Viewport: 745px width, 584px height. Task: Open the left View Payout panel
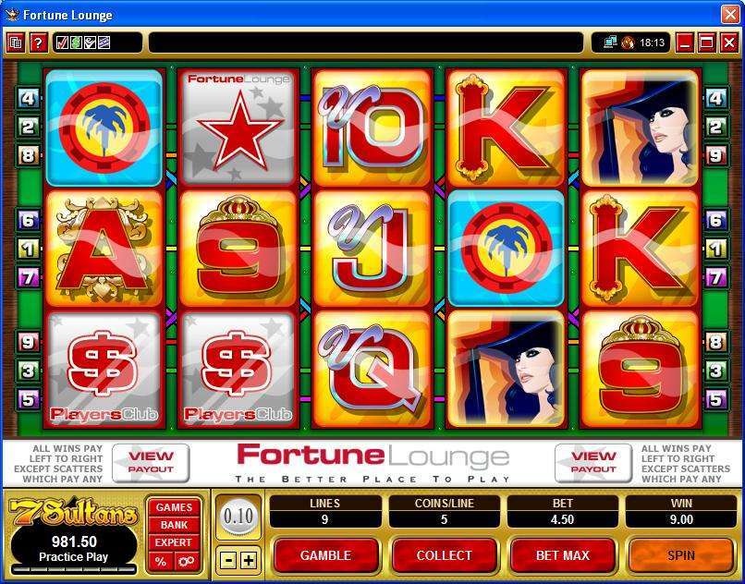(151, 463)
